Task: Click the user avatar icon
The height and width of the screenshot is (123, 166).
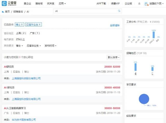Action: (x=146, y=4)
